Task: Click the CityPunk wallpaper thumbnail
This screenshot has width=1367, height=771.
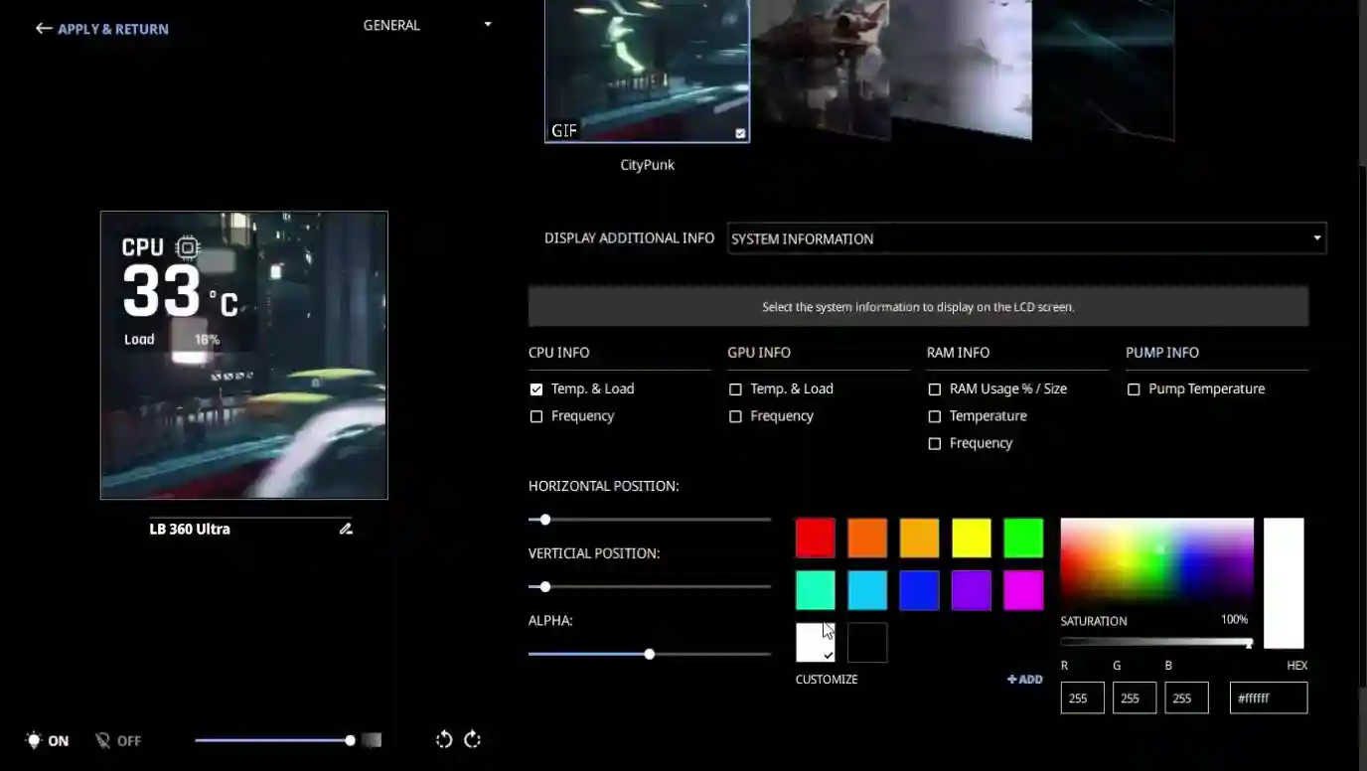Action: tap(647, 70)
